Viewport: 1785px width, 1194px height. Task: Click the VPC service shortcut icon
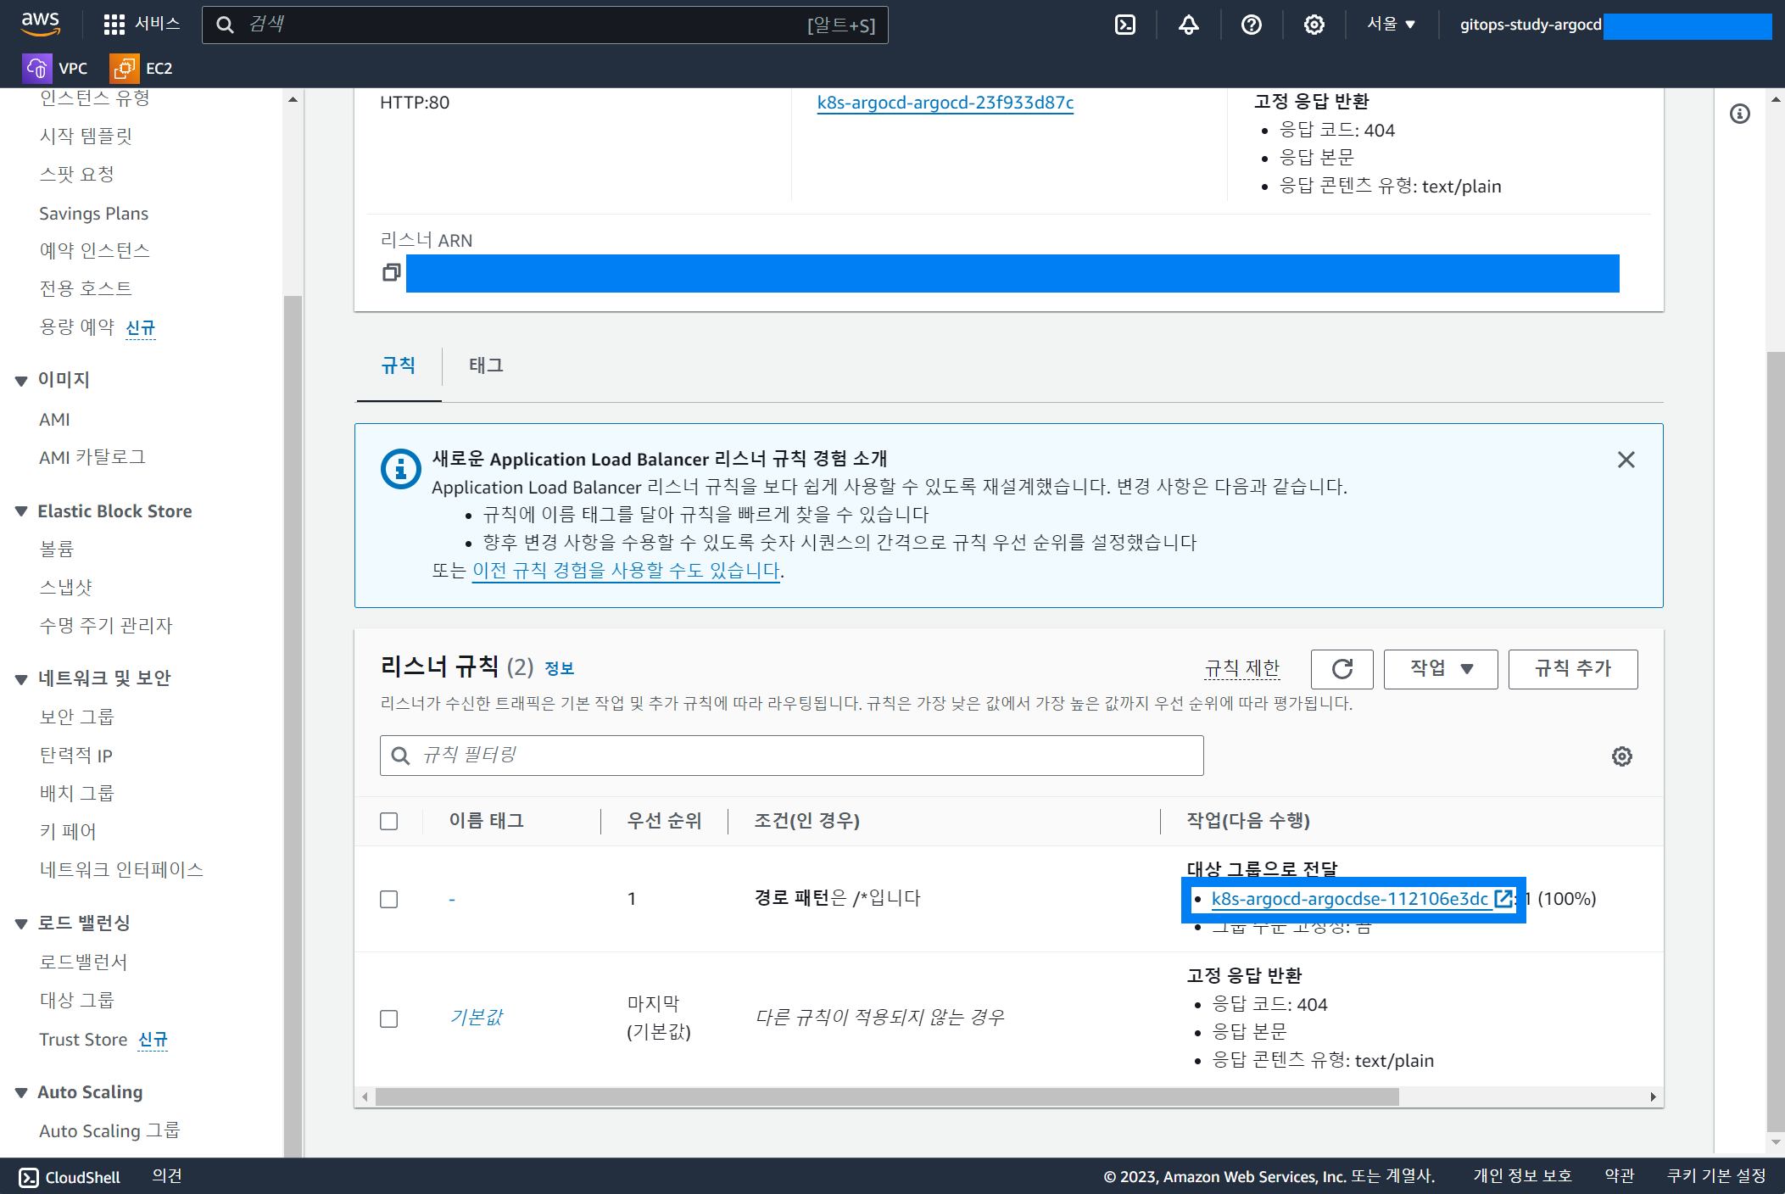[x=36, y=68]
